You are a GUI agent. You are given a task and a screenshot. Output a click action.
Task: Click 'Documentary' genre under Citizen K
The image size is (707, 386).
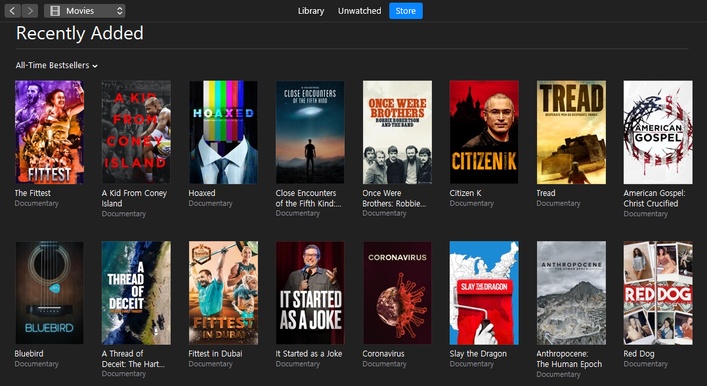coord(471,203)
